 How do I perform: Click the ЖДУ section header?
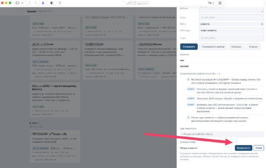pyautogui.click(x=35, y=123)
